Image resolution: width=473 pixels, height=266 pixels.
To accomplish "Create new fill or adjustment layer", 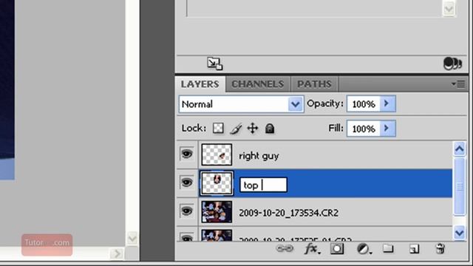I will (364, 249).
